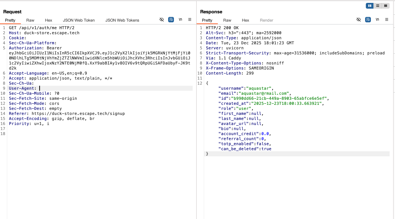Click the \n non-printing characters icon for Request
395x219 pixels.
point(180,19)
